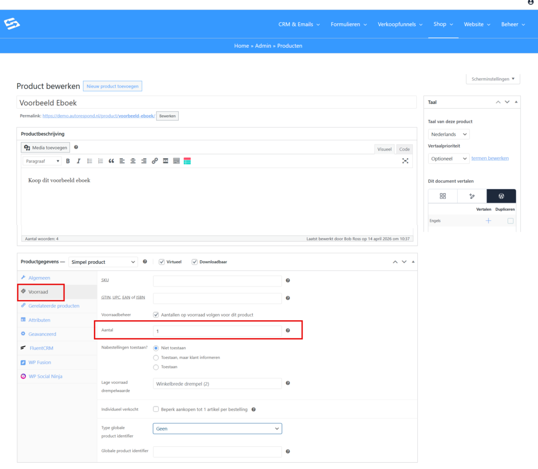Select the WordPress editor translation icon

(501, 196)
